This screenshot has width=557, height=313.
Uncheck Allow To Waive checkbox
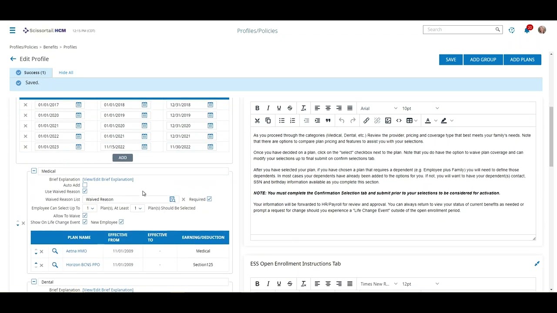click(85, 216)
